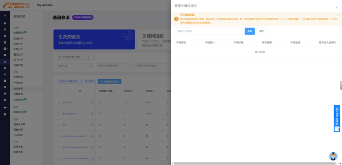Click the 导出数据 button
342x165 pixels.
click(89, 81)
